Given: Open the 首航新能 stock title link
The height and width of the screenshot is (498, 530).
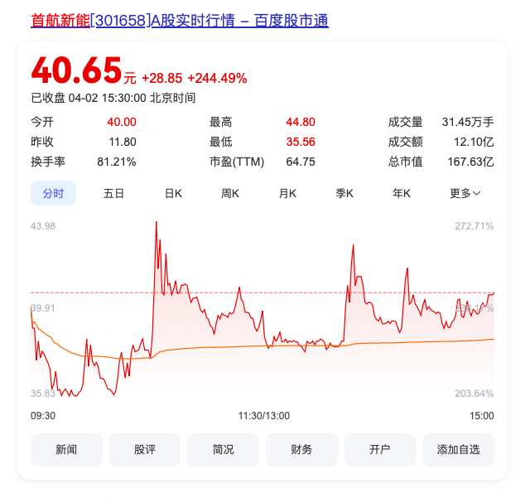Looking at the screenshot, I should coord(180,20).
